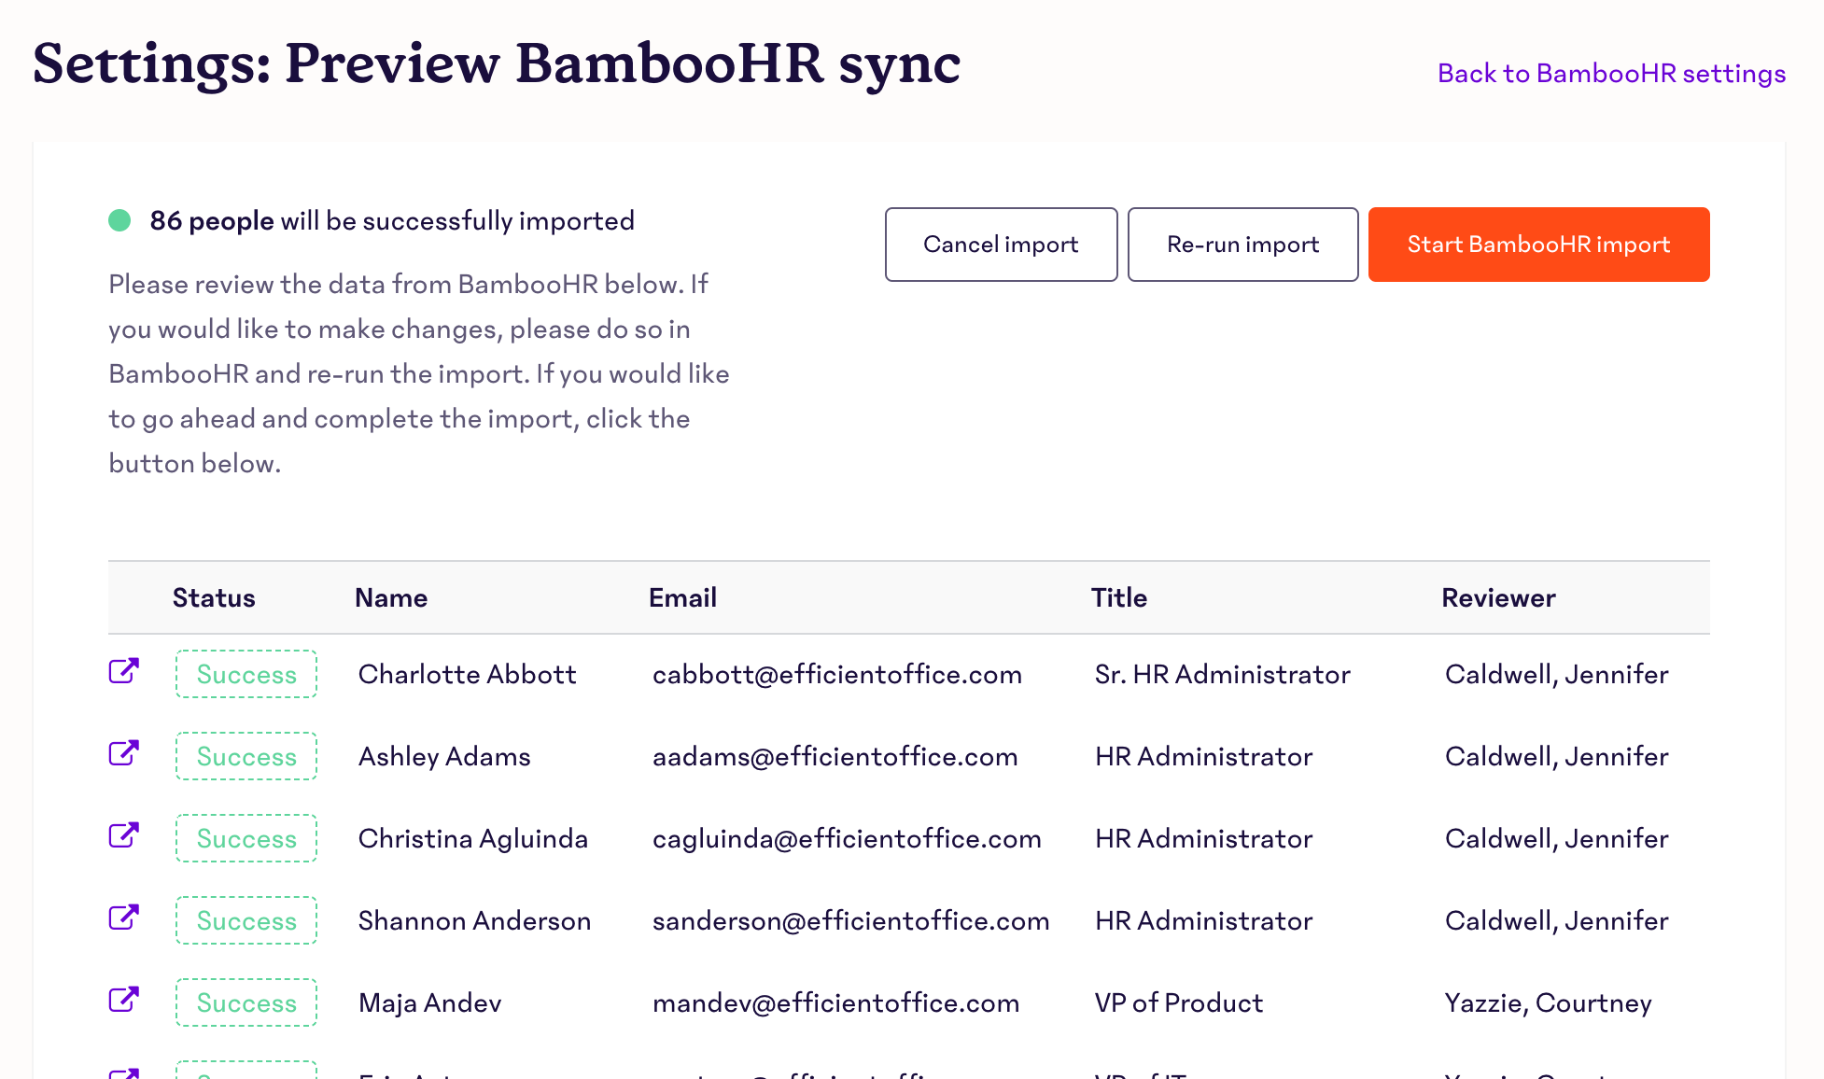Click the Success badge for Shannon Anderson
1824x1079 pixels.
point(246,920)
